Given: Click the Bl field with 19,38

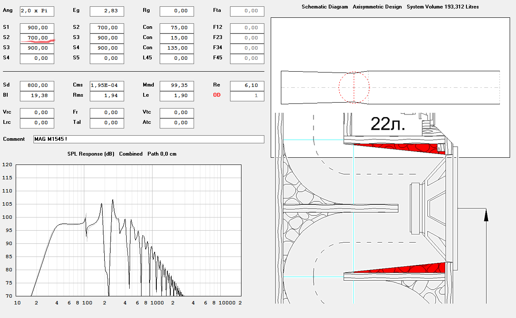Looking at the screenshot, I should [37, 96].
